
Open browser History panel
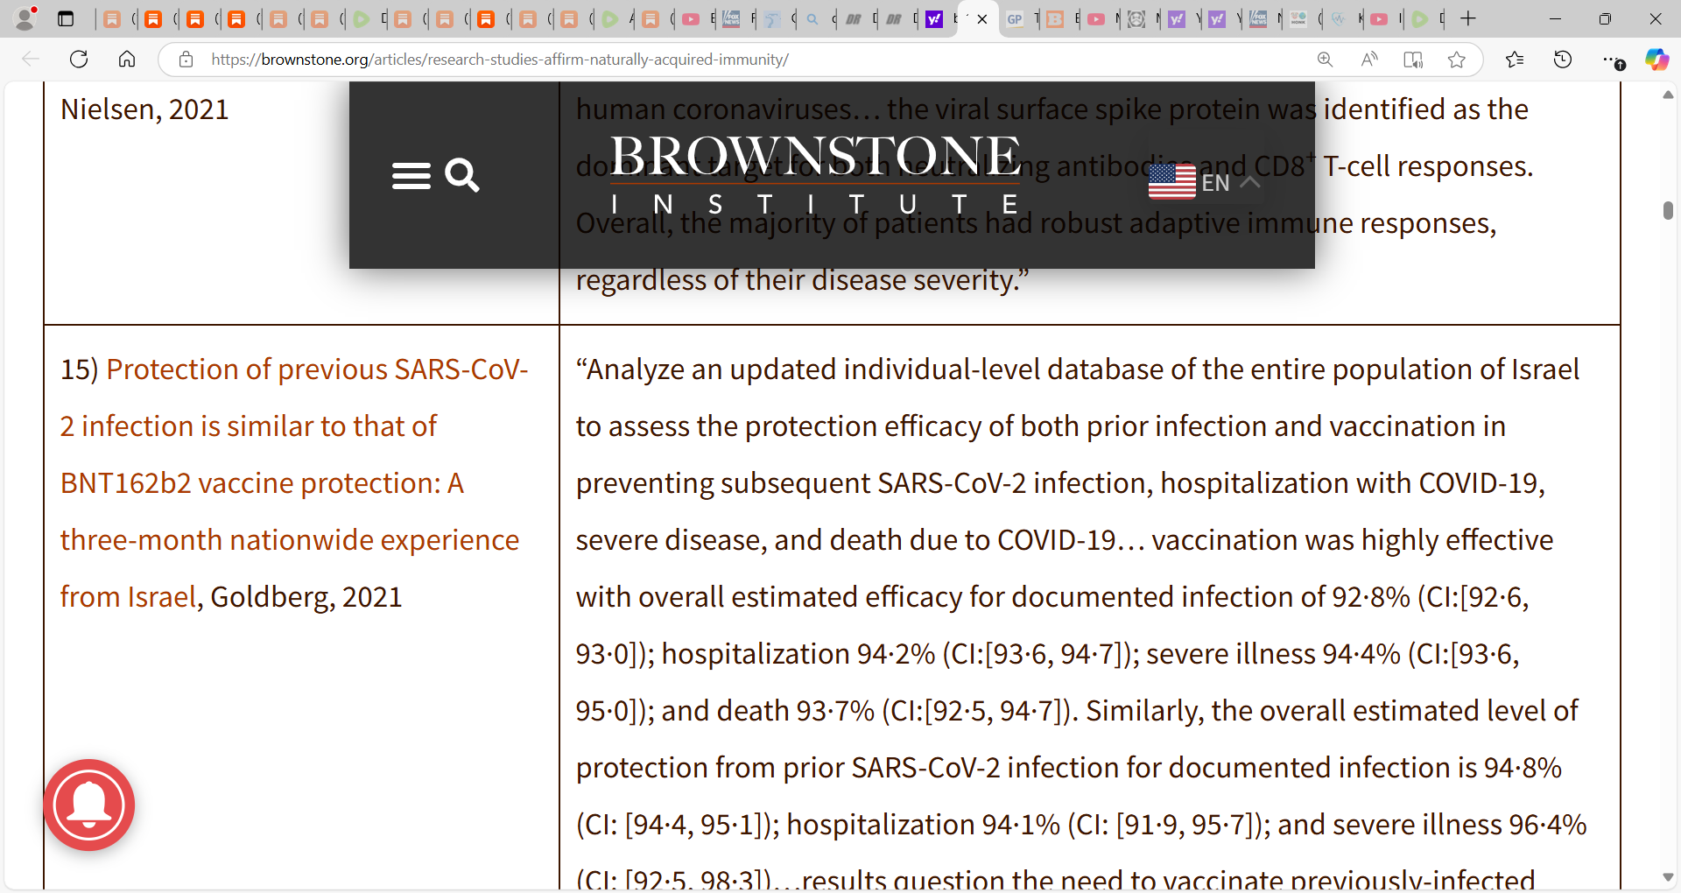pyautogui.click(x=1563, y=60)
